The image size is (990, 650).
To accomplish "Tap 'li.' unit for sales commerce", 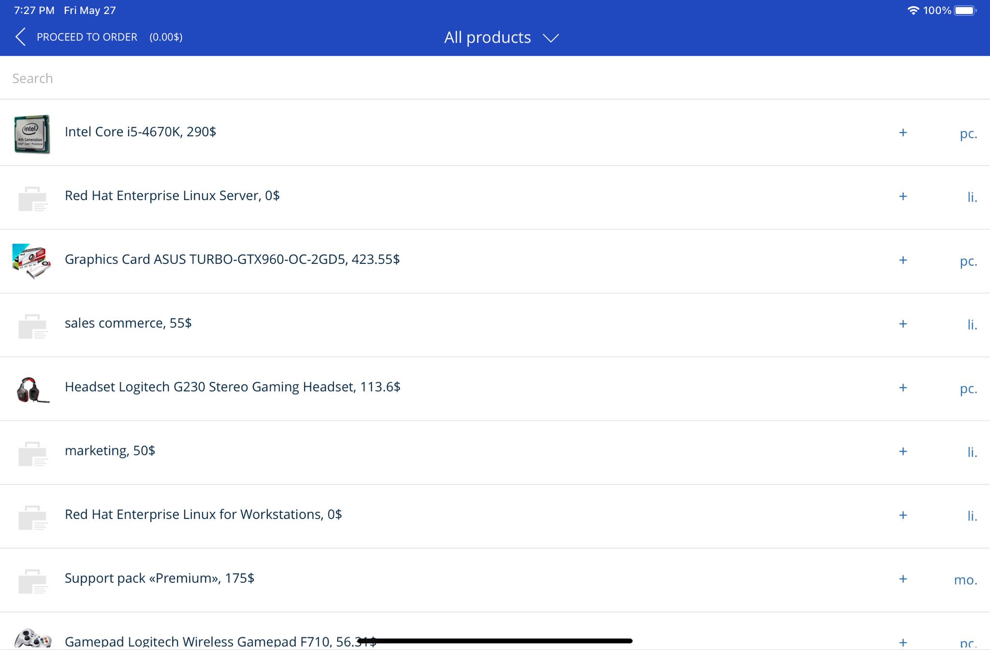I will tap(972, 325).
